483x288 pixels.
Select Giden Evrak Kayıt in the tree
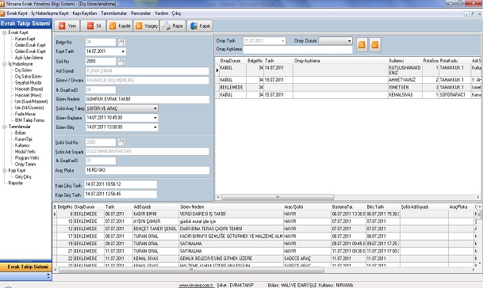point(30,51)
